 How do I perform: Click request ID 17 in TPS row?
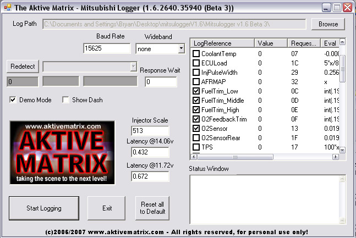(294, 147)
